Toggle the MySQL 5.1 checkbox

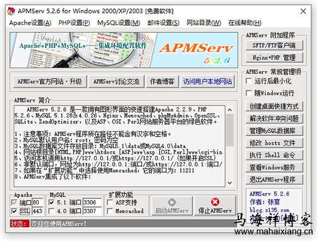click(x=51, y=202)
